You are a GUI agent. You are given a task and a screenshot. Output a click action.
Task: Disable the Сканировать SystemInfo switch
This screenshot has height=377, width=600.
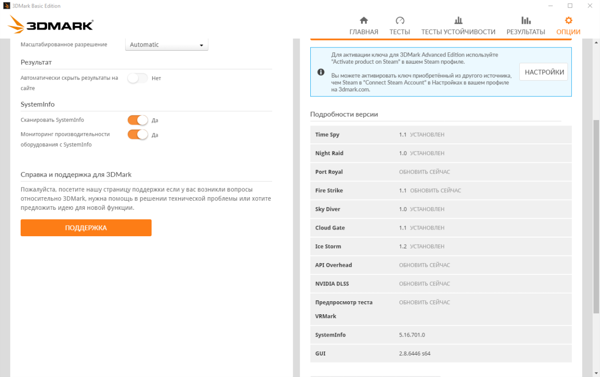point(138,120)
